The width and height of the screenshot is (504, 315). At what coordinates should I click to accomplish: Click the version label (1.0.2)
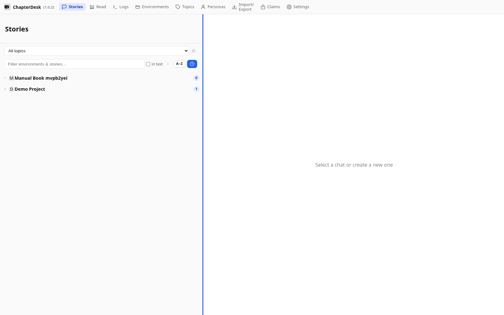pyautogui.click(x=49, y=7)
